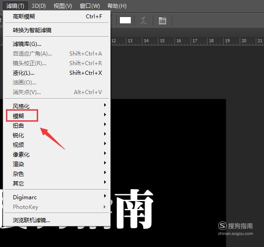Open the 帮助(H) menu

tap(117, 6)
